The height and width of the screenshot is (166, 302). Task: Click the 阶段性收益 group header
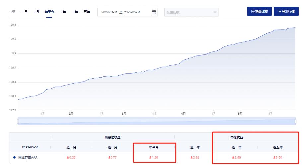(x=113, y=138)
